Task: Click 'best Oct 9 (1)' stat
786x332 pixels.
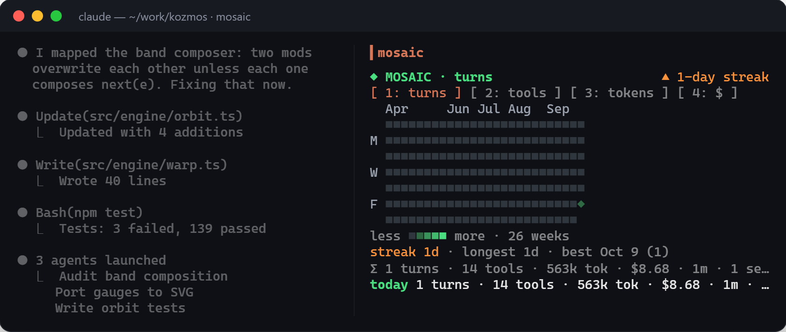Action: [615, 252]
